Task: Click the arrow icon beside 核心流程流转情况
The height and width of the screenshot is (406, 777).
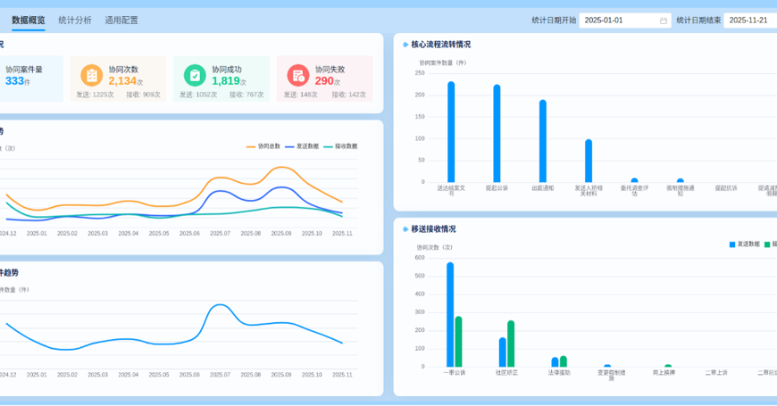Action: pos(405,45)
